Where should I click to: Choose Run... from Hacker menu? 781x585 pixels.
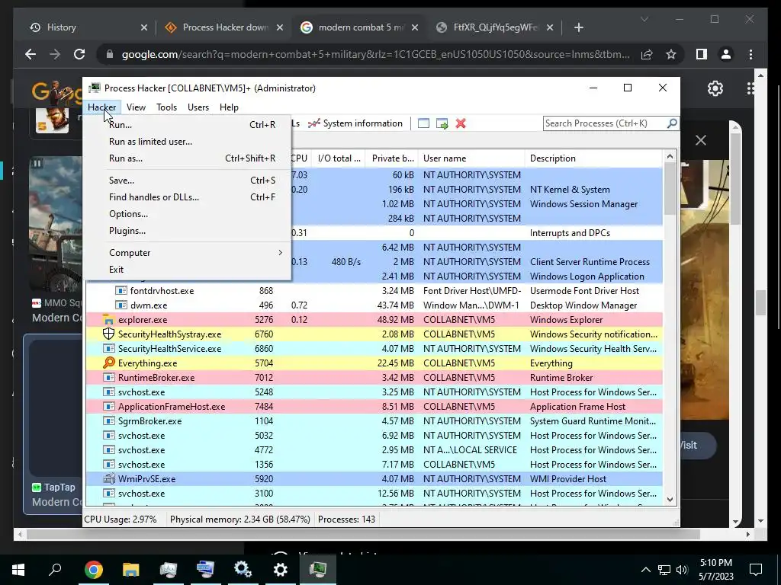(x=187, y=125)
